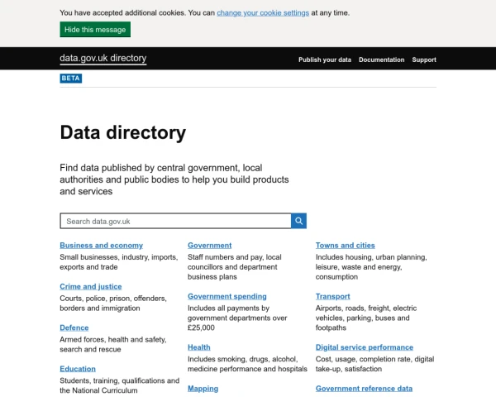Click the Search data.gov.uk input field

coord(175,221)
